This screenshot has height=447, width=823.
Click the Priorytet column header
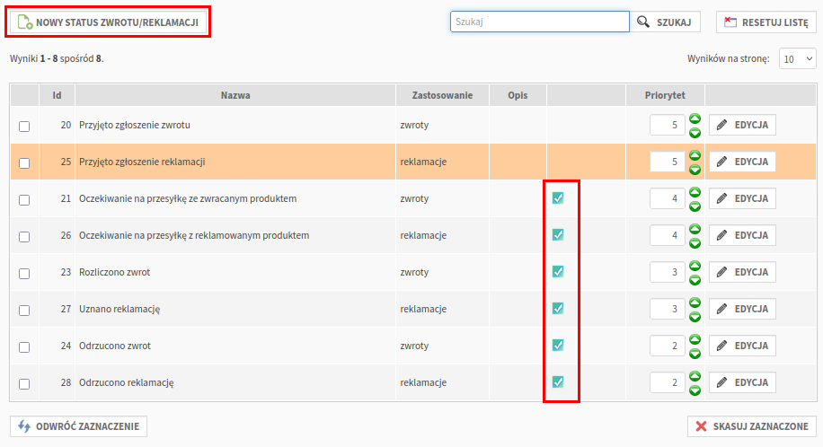(x=665, y=95)
